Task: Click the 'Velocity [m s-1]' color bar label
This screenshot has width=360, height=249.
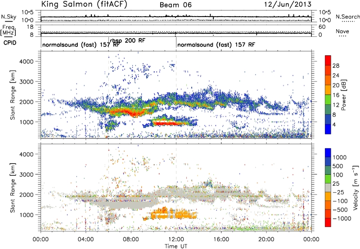Action: point(355,187)
